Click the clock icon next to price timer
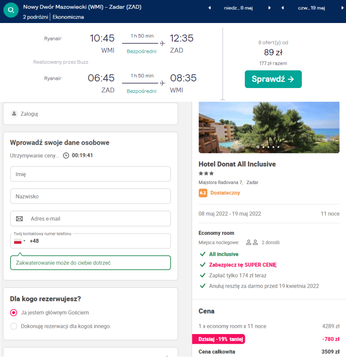346x357 pixels. point(66,156)
